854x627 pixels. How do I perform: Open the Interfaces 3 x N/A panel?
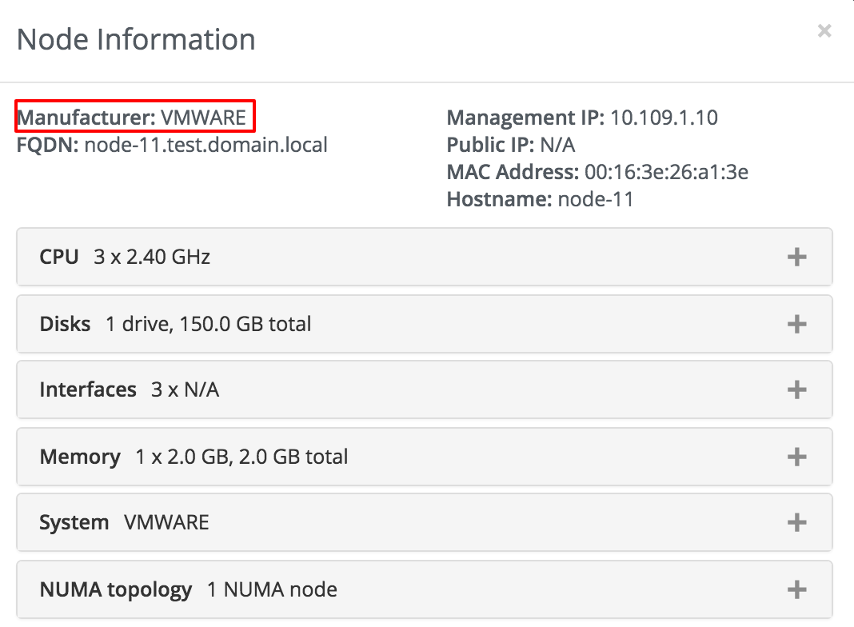(x=425, y=389)
